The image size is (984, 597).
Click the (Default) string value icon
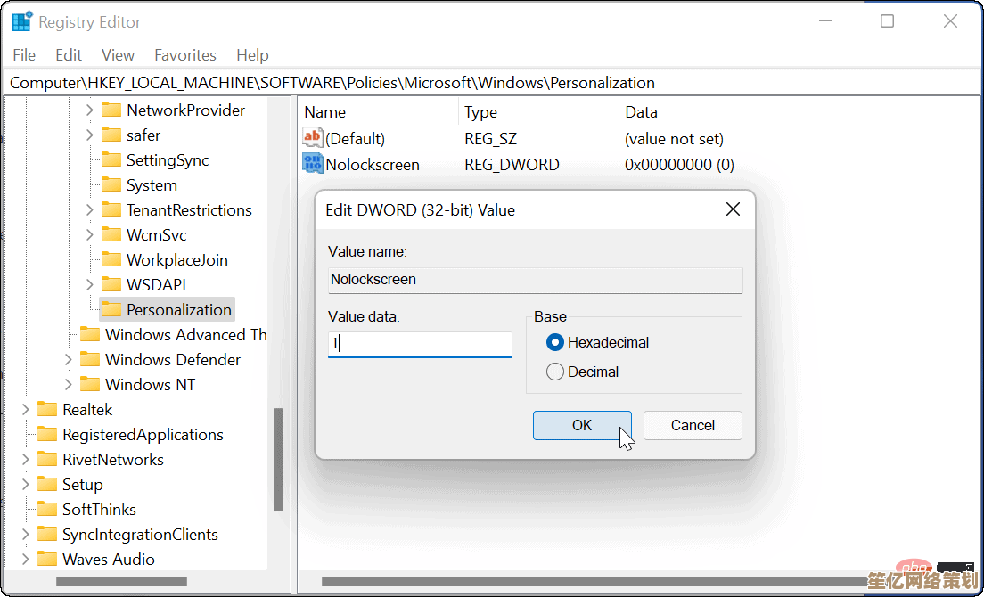click(x=313, y=138)
